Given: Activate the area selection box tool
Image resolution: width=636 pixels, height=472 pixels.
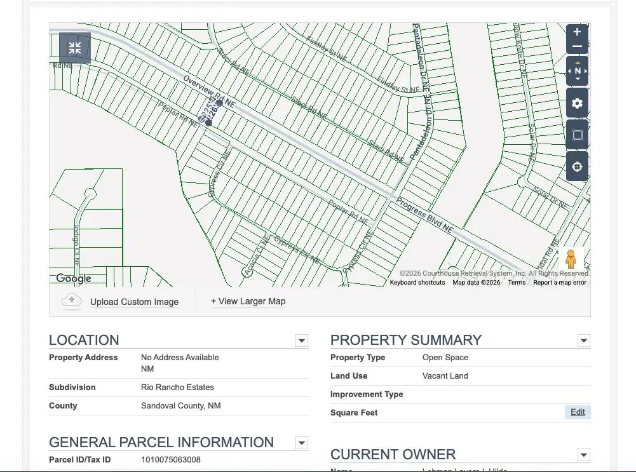Looking at the screenshot, I should coord(577,135).
